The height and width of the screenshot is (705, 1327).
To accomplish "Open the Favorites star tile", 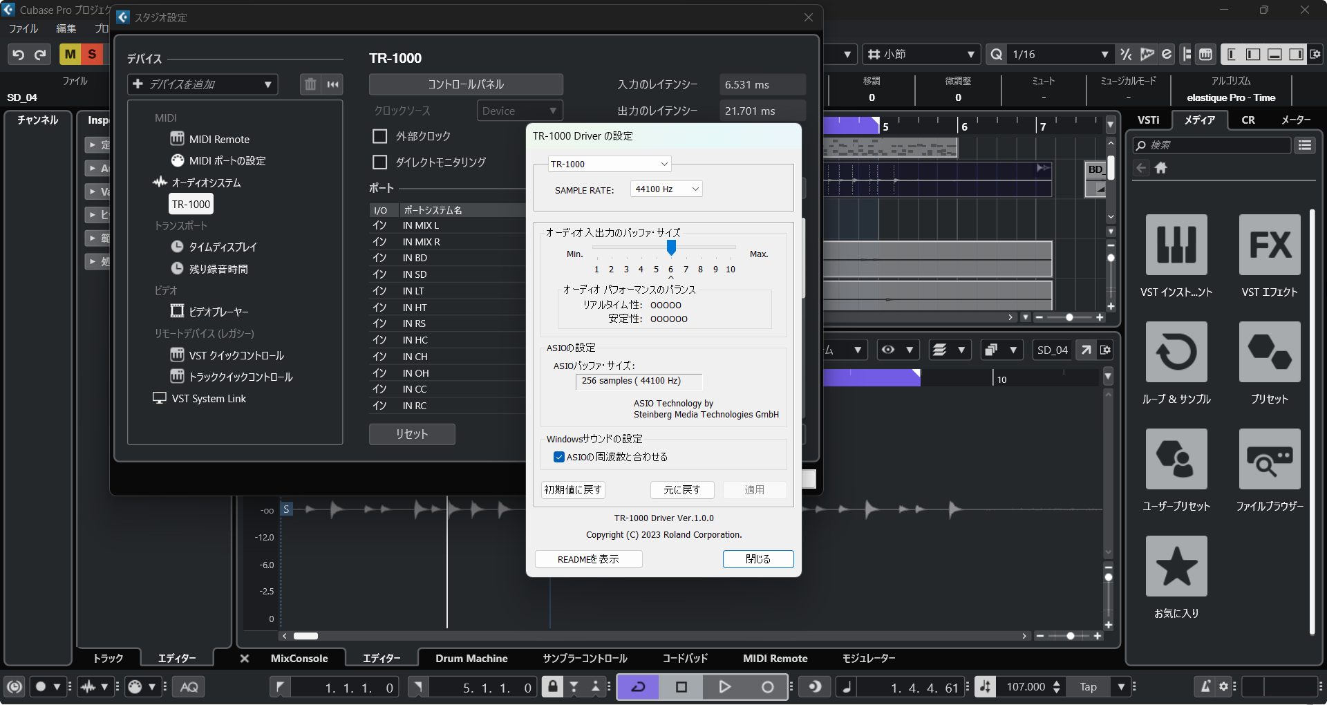I will pos(1176,566).
